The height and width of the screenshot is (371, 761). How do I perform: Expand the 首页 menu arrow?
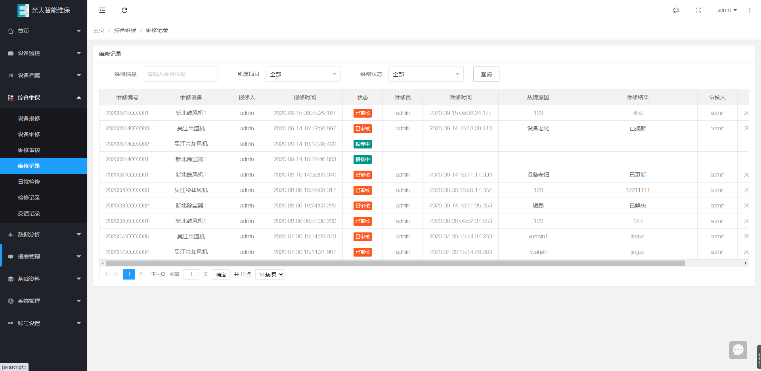tap(79, 31)
